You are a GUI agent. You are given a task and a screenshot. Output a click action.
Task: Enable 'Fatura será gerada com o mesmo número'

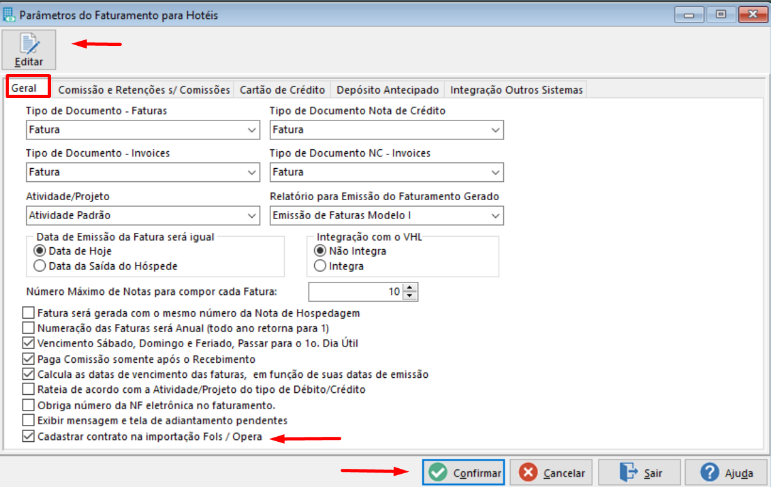coord(28,312)
